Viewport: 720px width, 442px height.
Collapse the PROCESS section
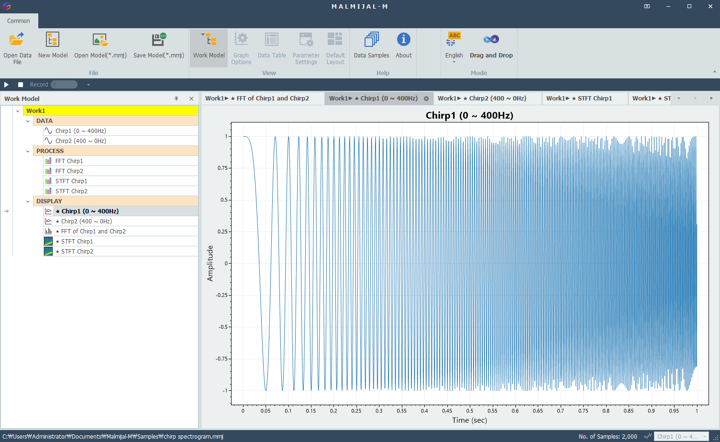28,151
